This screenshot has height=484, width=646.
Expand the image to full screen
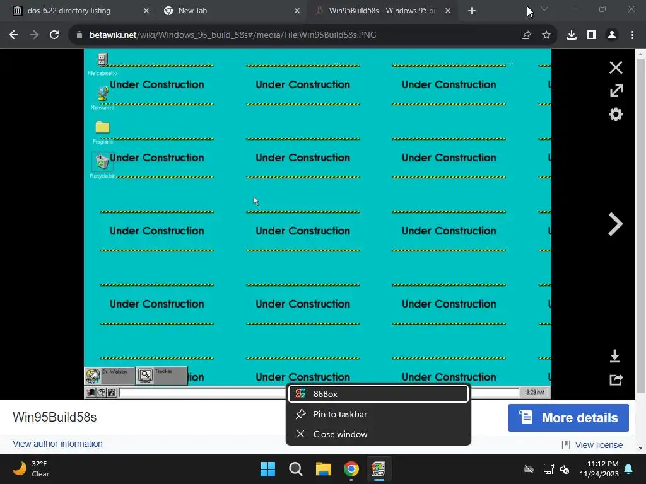click(x=616, y=91)
